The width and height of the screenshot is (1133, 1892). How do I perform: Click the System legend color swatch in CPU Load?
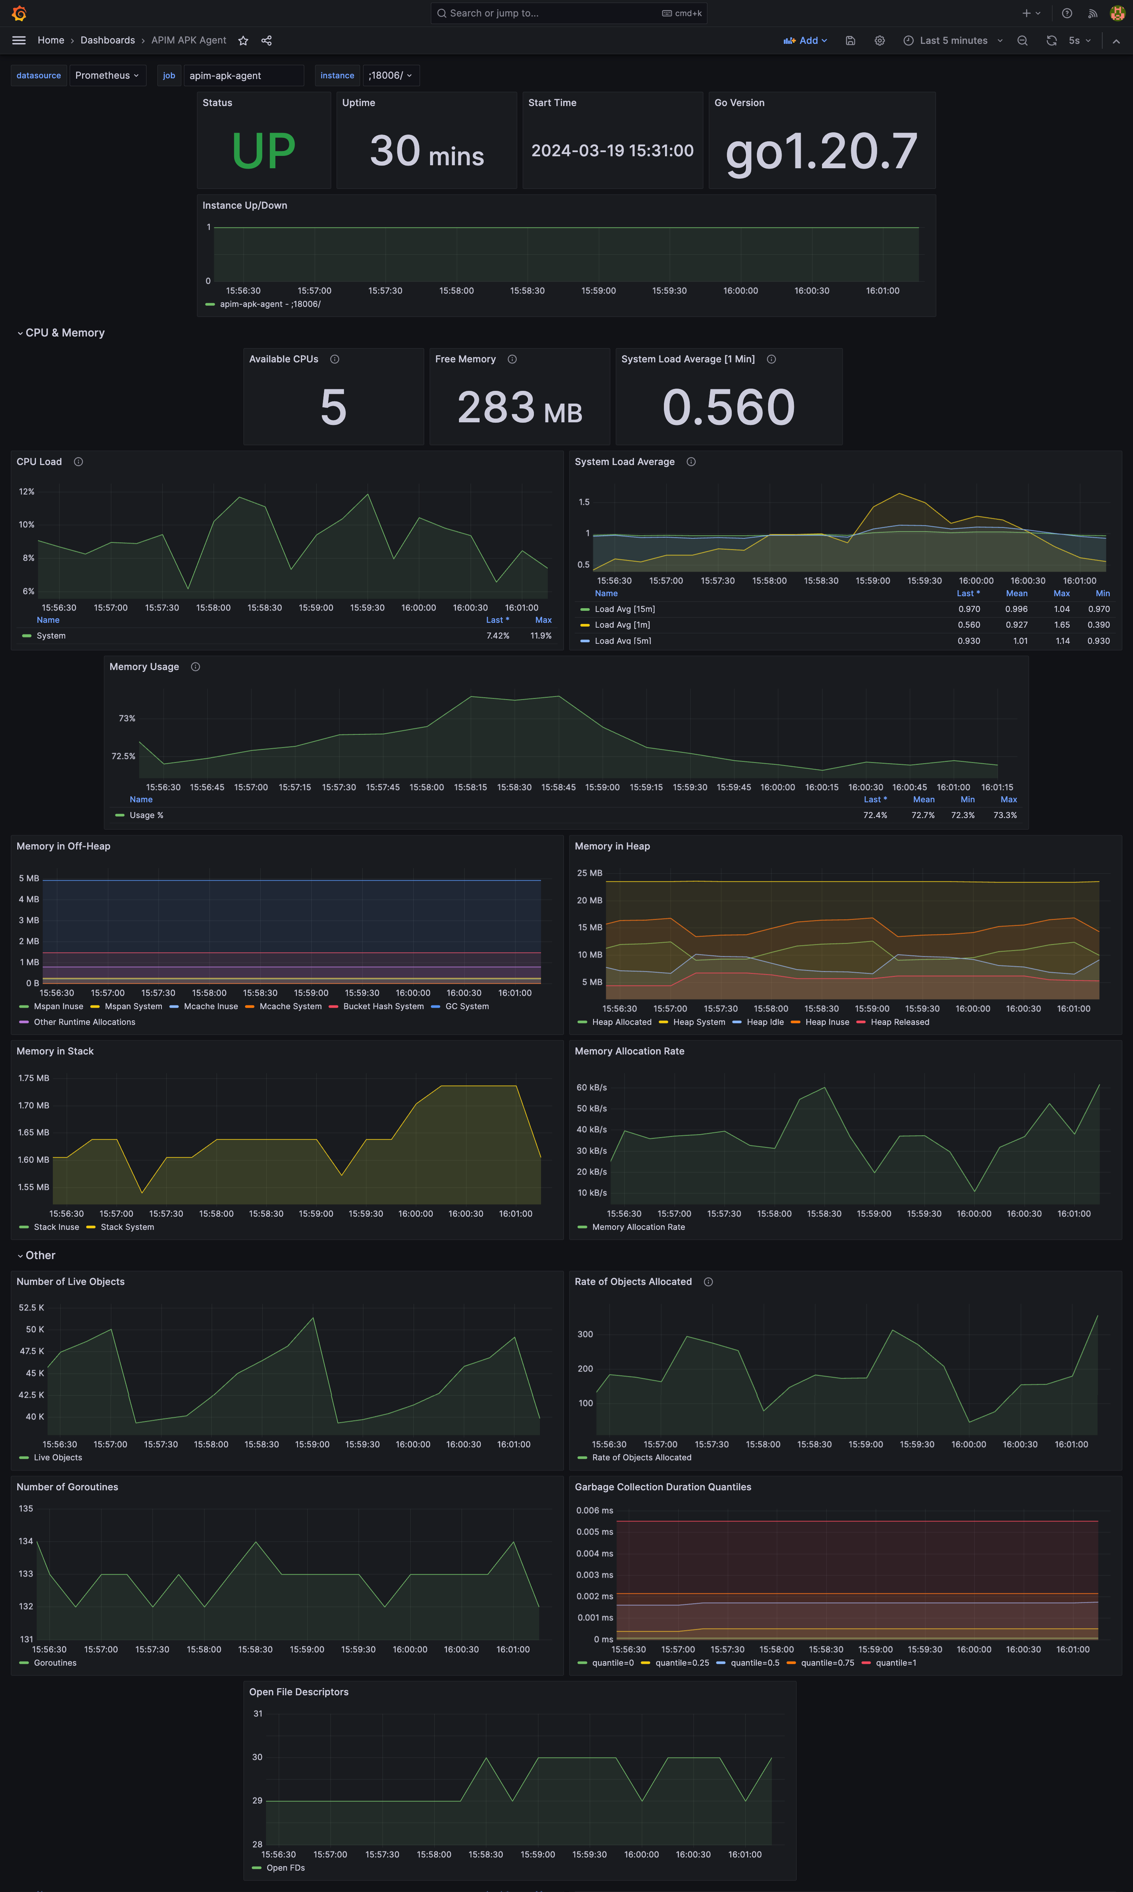point(27,635)
